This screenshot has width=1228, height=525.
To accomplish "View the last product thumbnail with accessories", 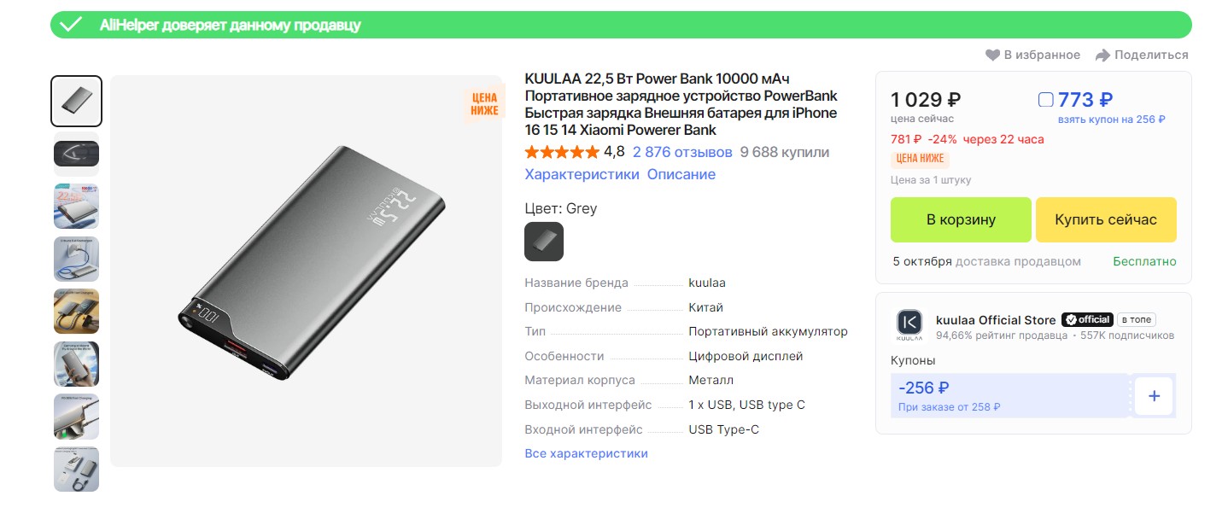I will (77, 469).
